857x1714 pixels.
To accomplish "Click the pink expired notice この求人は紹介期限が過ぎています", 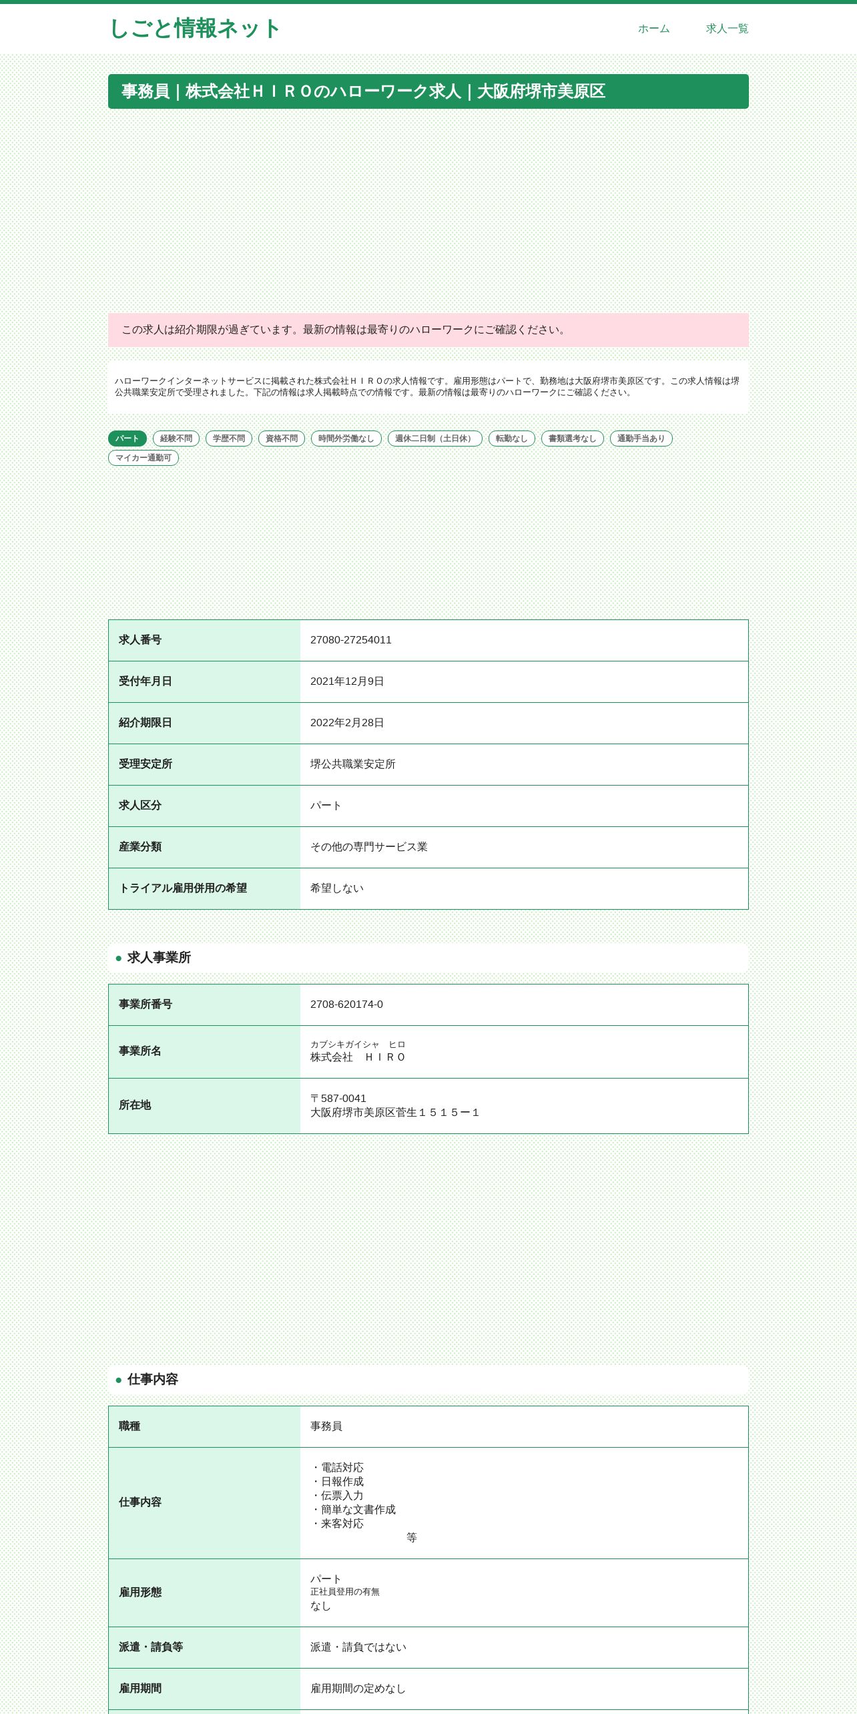I will click(429, 330).
